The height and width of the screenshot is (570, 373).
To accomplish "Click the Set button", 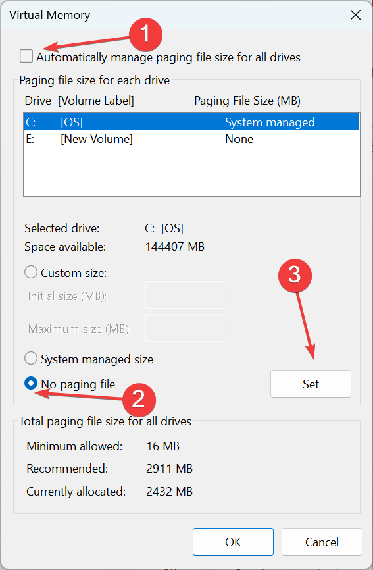I will click(x=311, y=384).
